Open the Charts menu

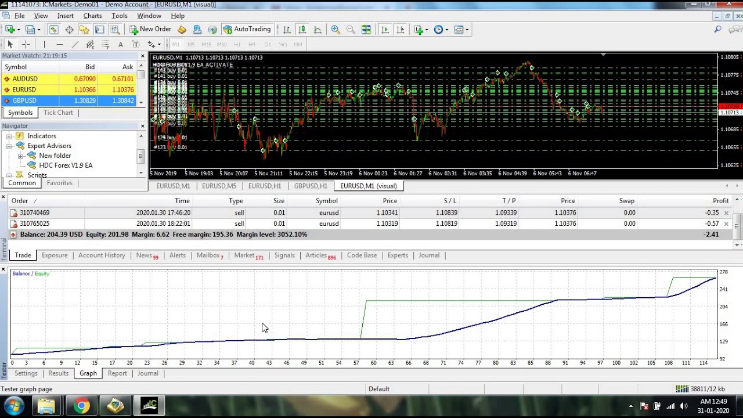[92, 16]
